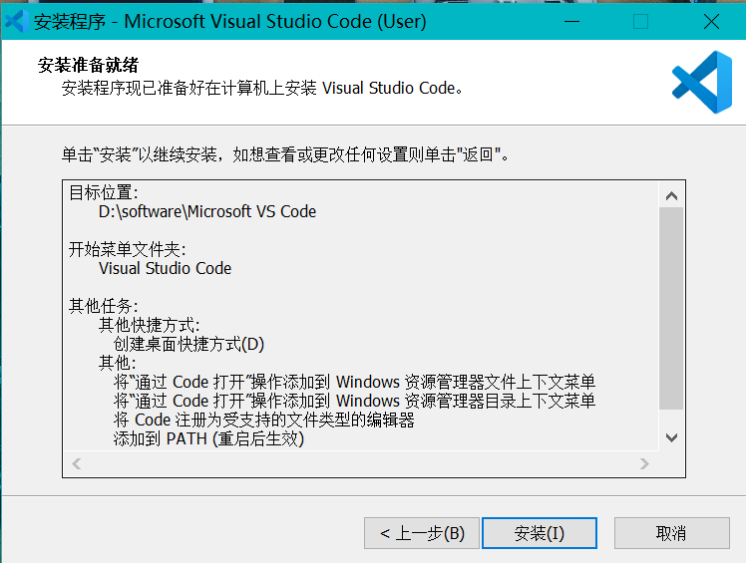The height and width of the screenshot is (563, 746).
Task: Close the installer window
Action: pos(711,21)
